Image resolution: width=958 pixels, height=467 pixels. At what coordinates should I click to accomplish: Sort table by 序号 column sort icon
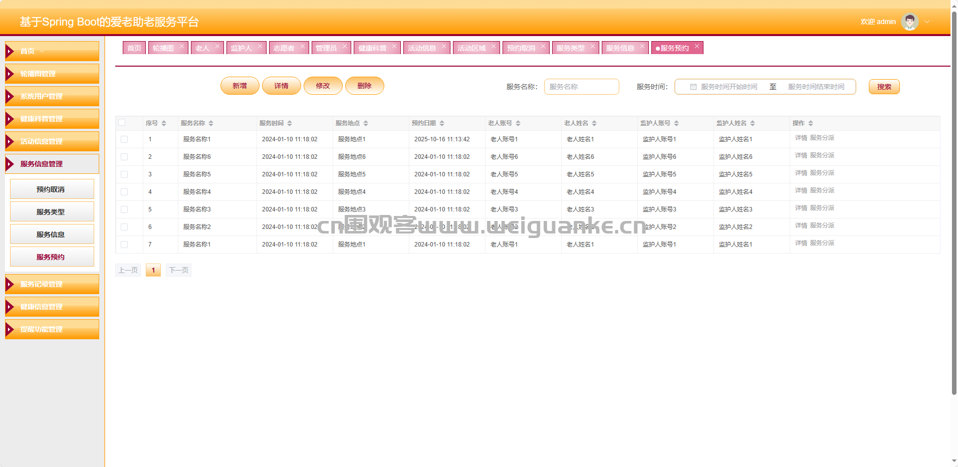[164, 123]
